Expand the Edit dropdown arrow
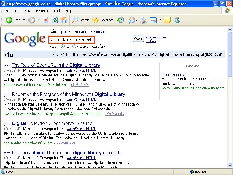Image resolution: width=233 pixels, height=175 pixels. pos(160,20)
